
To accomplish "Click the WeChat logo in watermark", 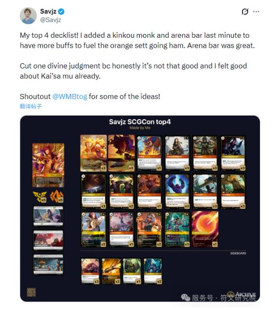I will (185, 297).
